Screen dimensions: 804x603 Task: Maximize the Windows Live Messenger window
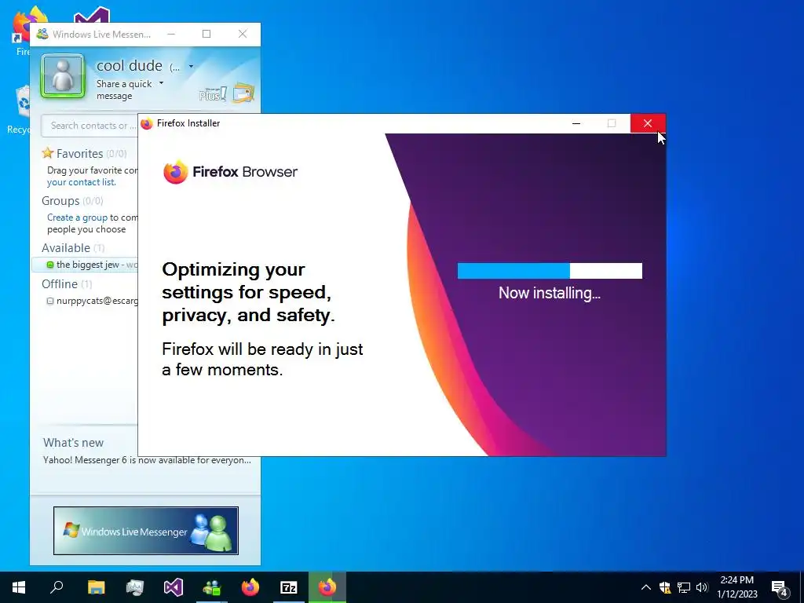point(206,34)
